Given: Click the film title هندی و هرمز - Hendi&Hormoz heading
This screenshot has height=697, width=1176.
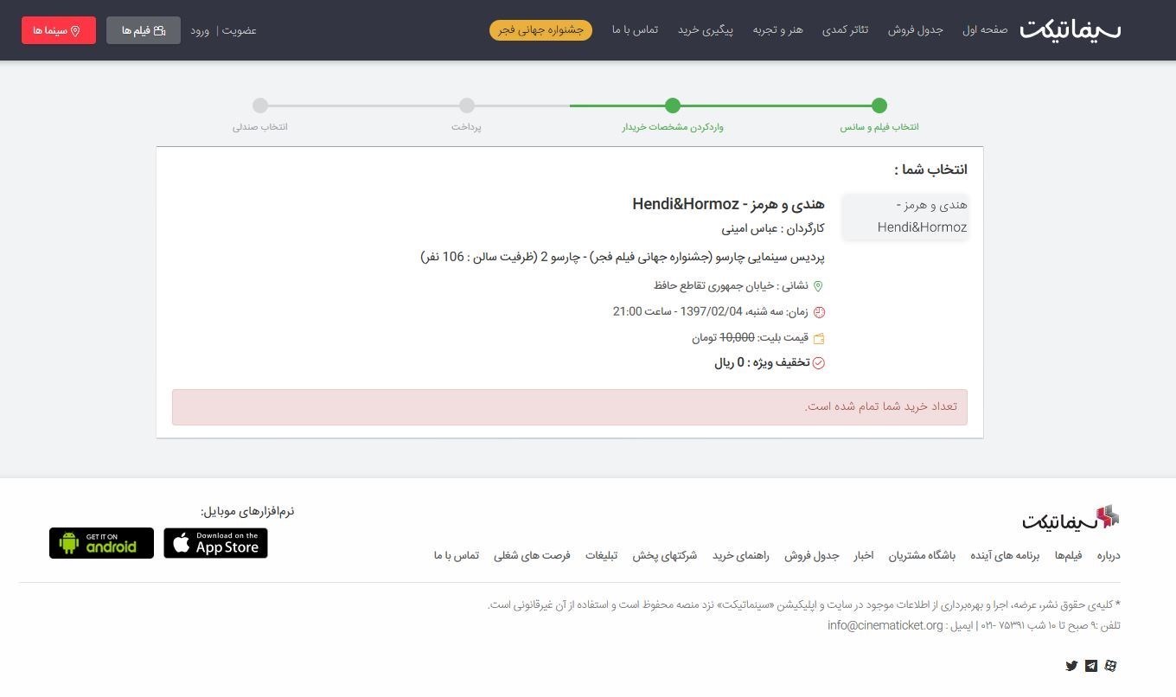Looking at the screenshot, I should coord(728,204).
